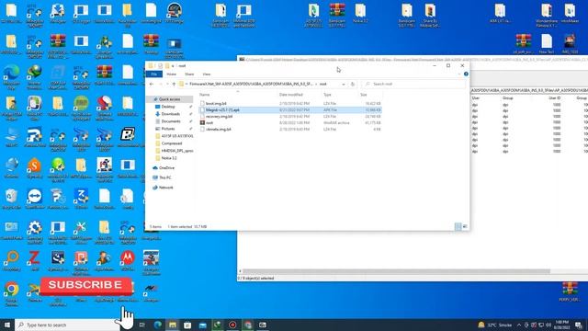Open Documents under Quick access
Viewport: 588px width, 331px height.
(171, 121)
